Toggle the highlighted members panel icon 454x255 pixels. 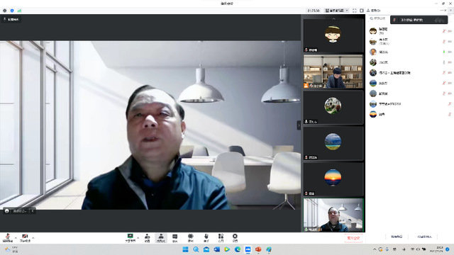[161, 238]
